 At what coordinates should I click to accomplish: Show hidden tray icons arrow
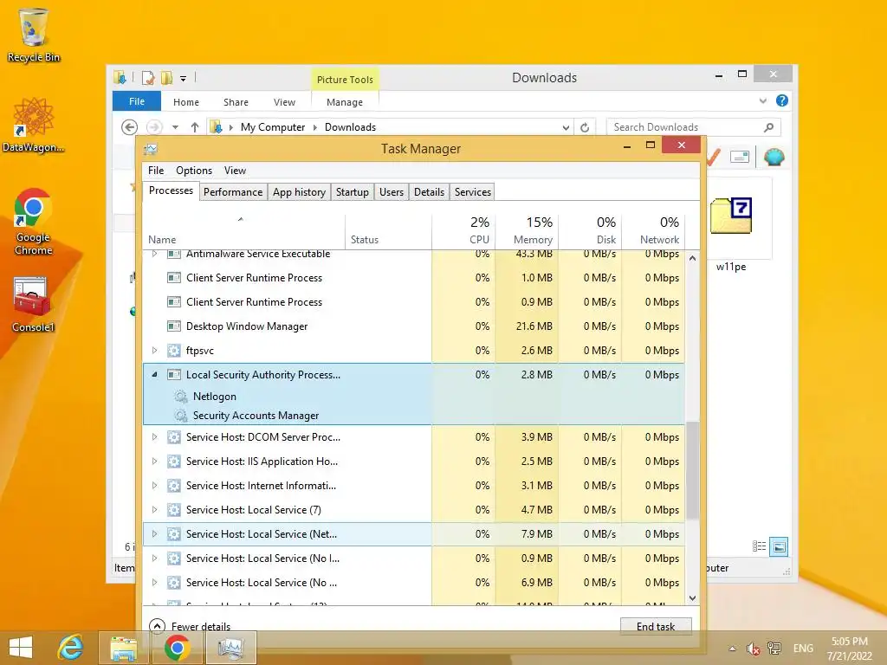coord(733,649)
